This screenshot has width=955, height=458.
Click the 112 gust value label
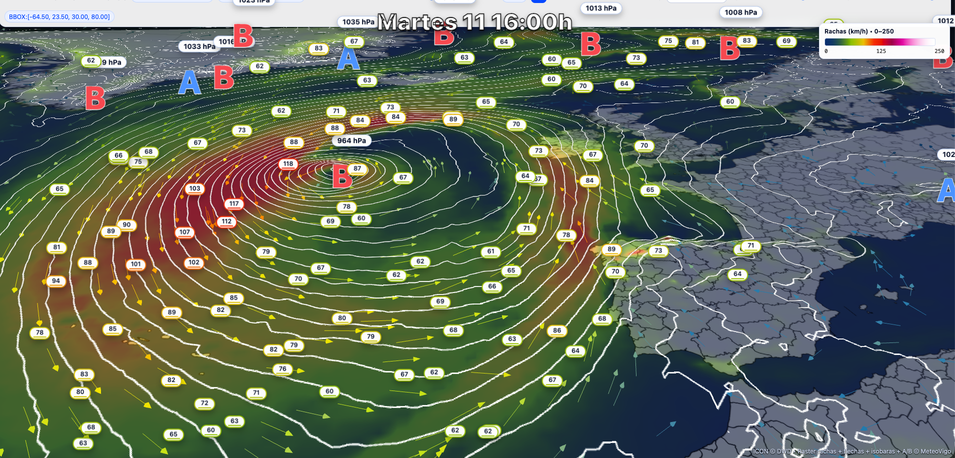click(226, 221)
